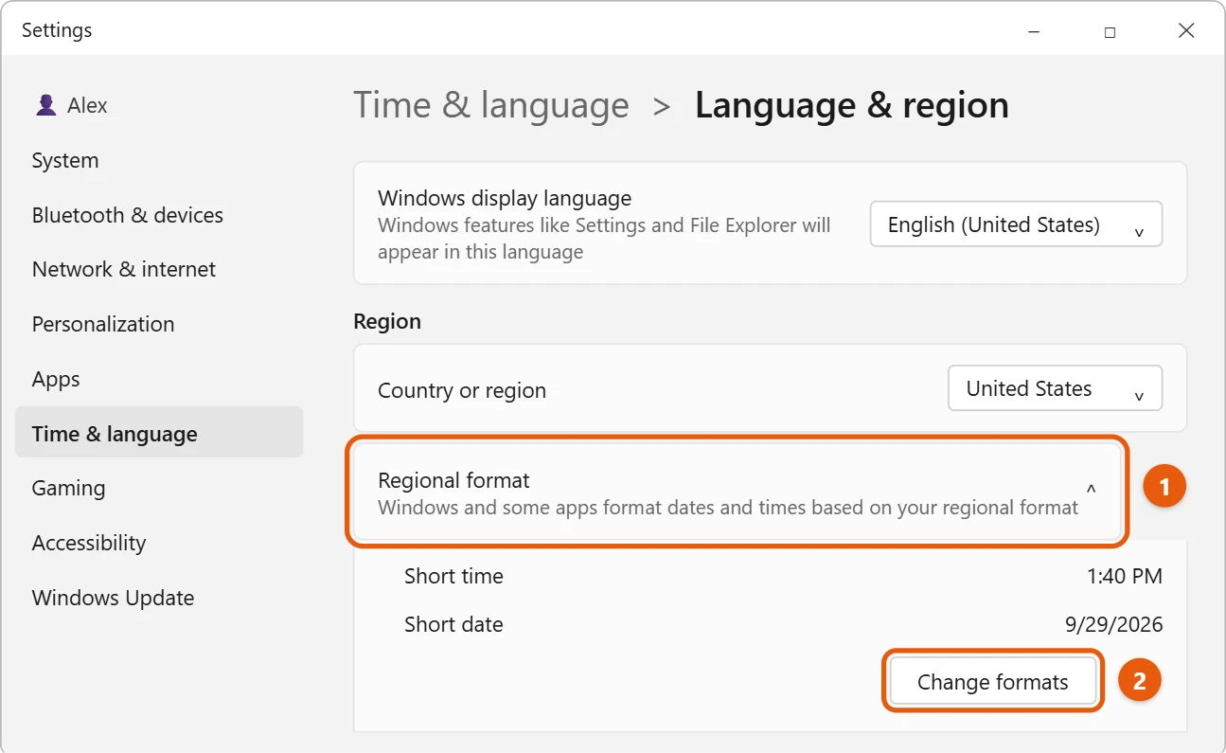Screen dimensions: 1226x753
Task: Minimize the Settings window
Action: pyautogui.click(x=1033, y=31)
